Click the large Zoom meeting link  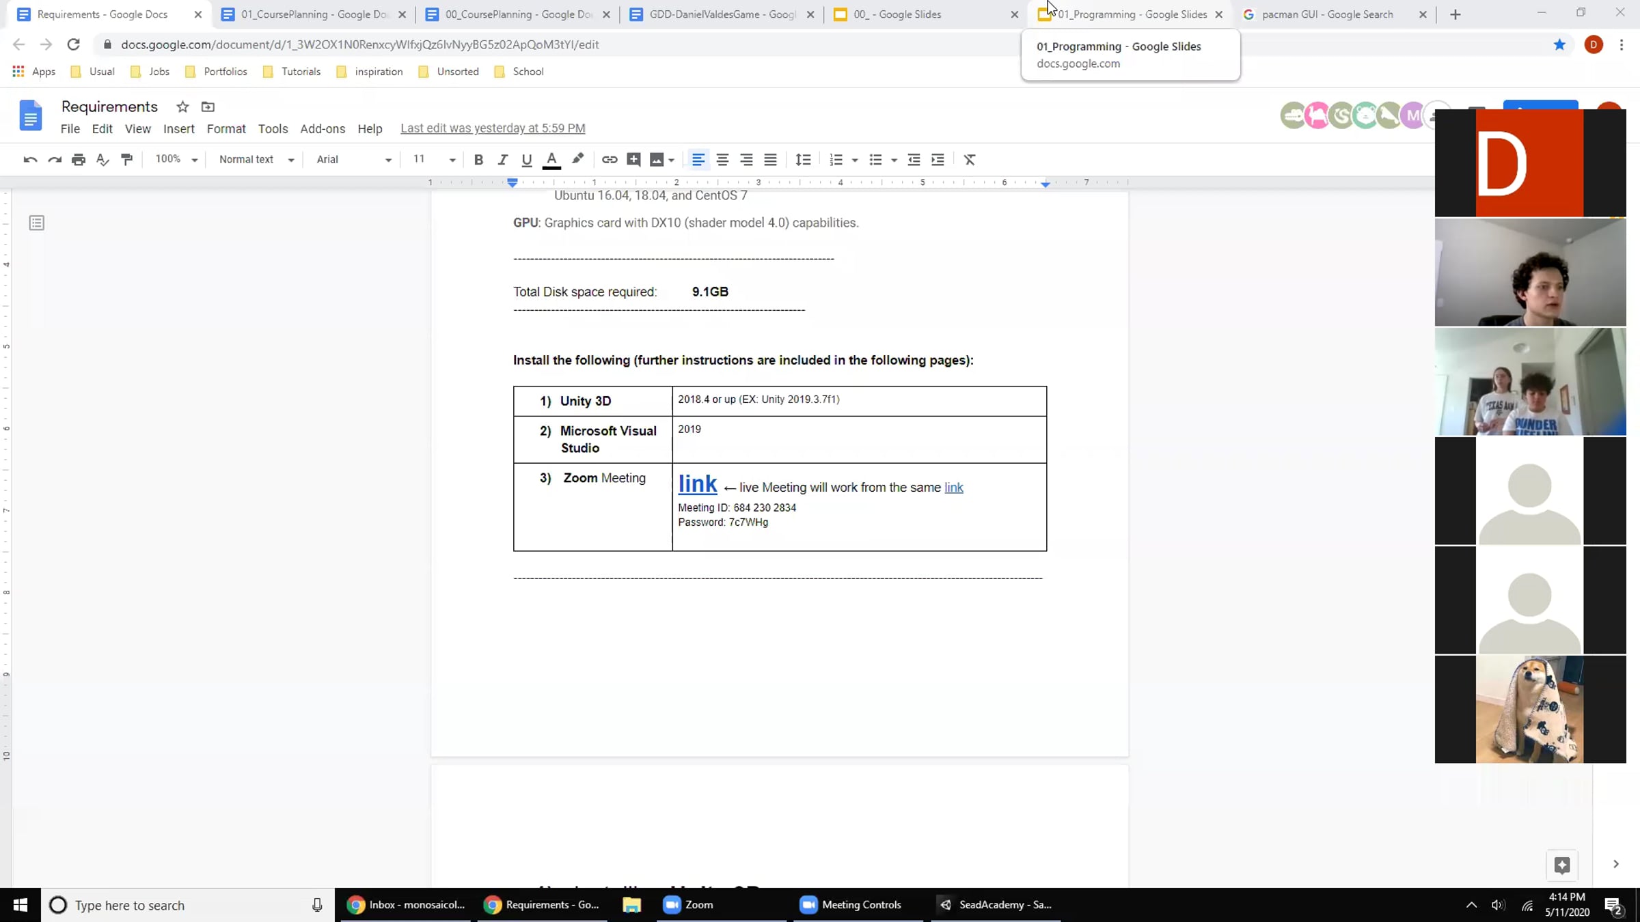pos(697,484)
